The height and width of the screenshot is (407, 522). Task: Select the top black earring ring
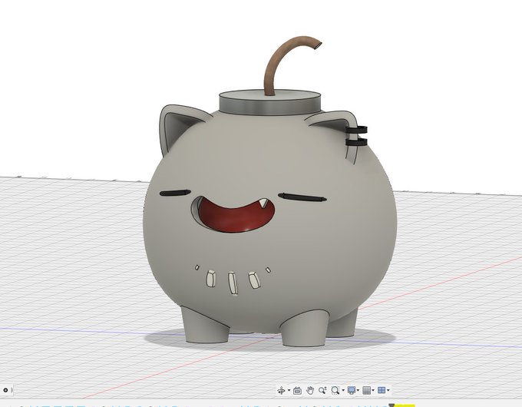[356, 131]
